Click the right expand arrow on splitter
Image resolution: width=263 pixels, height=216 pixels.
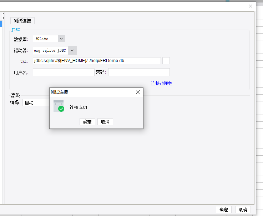[4, 17]
